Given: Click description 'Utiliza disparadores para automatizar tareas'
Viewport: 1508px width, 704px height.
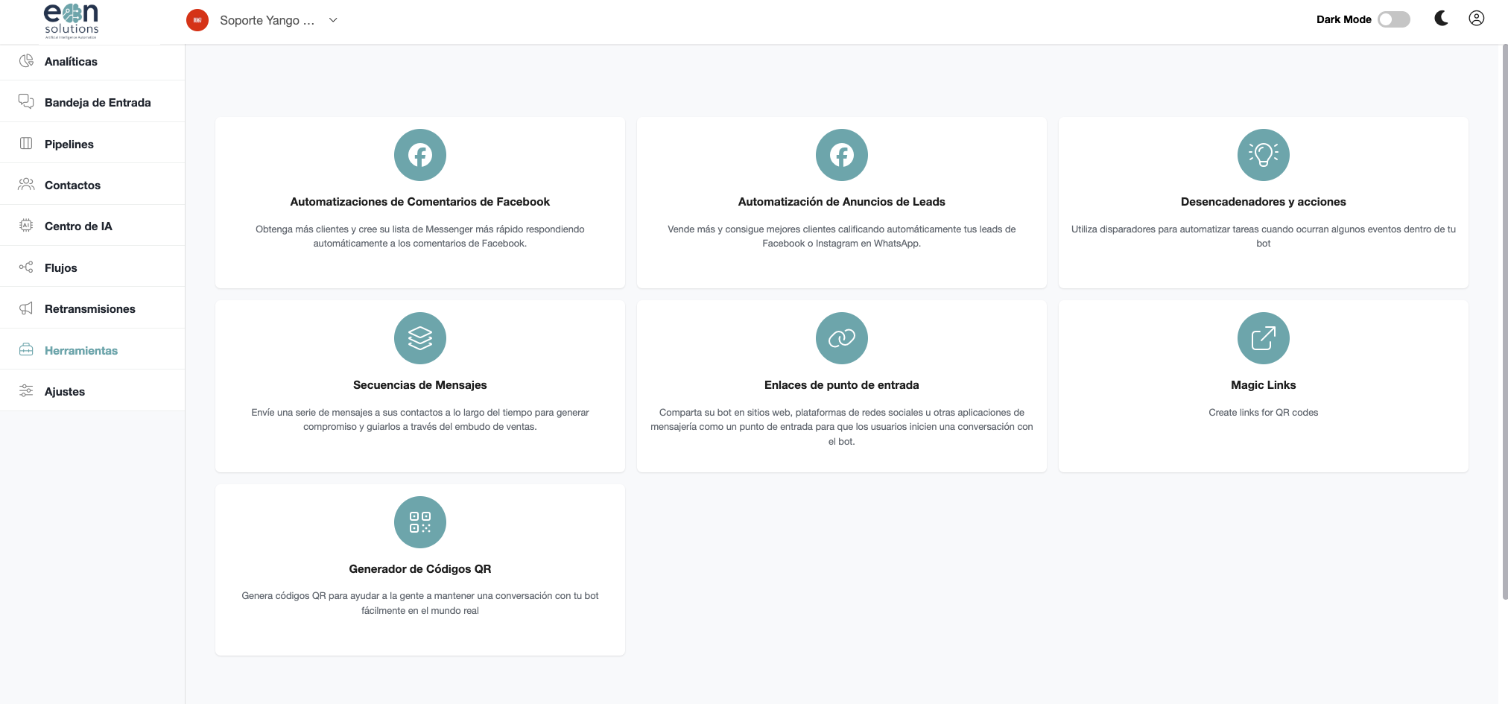Looking at the screenshot, I should [x=1264, y=236].
